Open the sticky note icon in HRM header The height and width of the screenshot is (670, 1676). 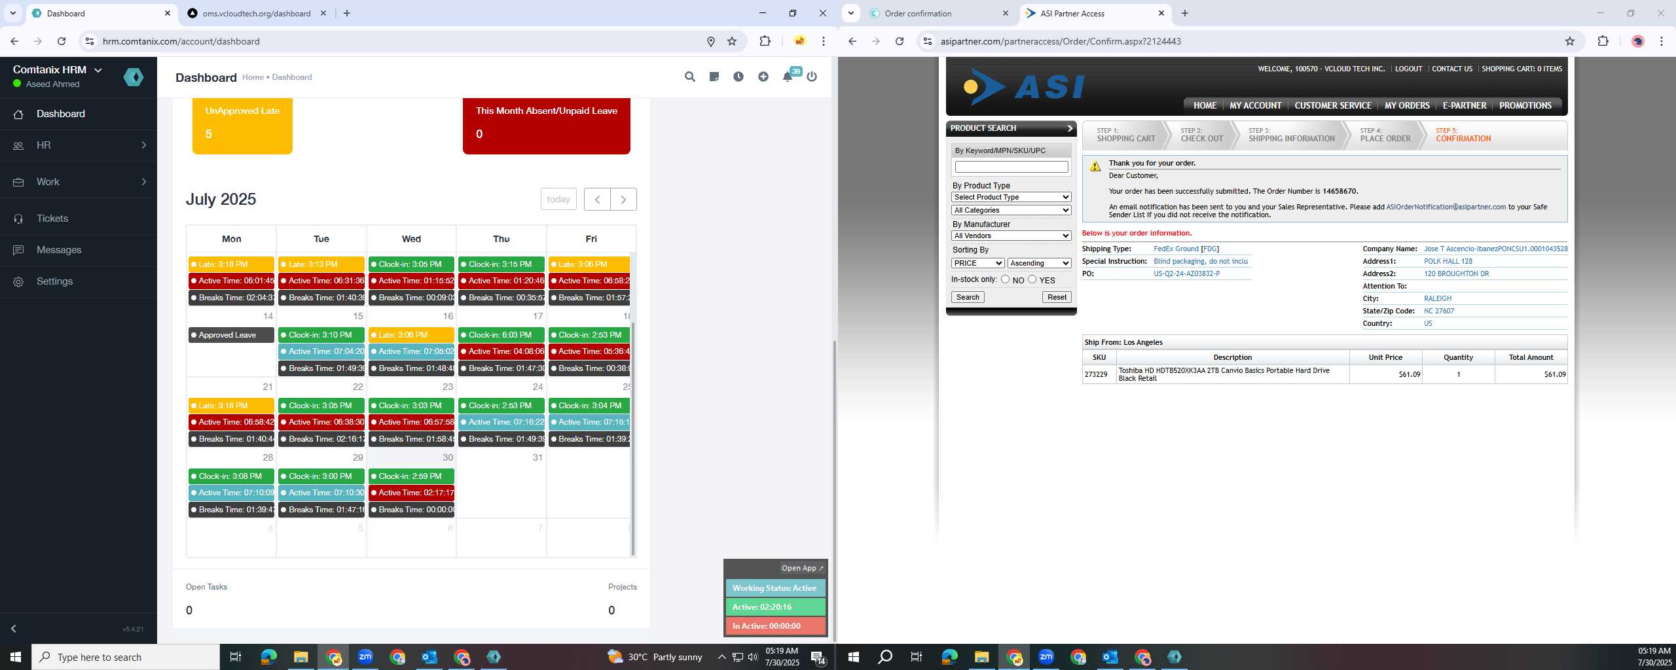tap(714, 77)
